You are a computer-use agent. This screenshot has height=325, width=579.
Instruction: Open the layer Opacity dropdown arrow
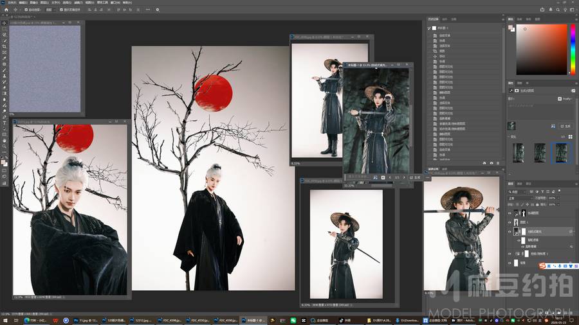[558, 198]
